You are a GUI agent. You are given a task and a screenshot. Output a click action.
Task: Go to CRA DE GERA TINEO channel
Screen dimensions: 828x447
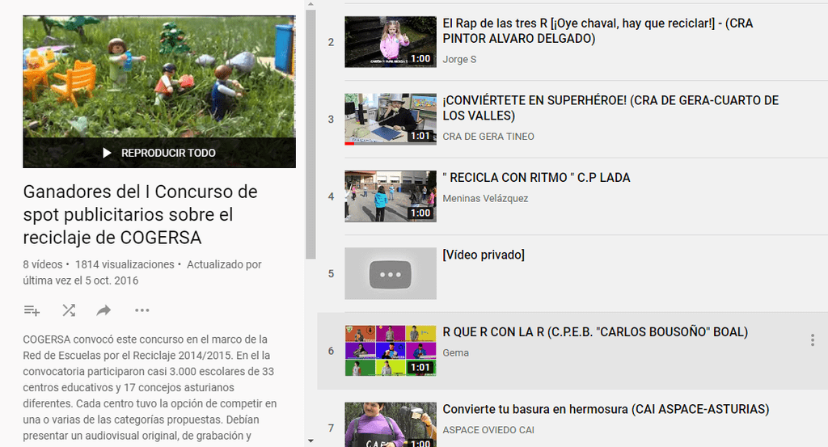tap(488, 137)
